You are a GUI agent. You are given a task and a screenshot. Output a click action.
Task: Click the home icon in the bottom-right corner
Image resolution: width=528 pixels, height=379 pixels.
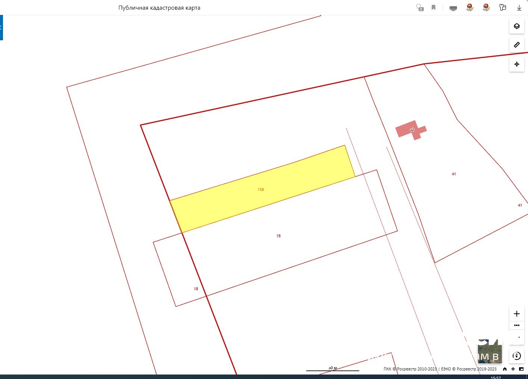point(505,369)
